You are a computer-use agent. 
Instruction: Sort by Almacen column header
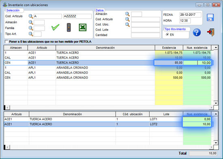(x=16, y=48)
